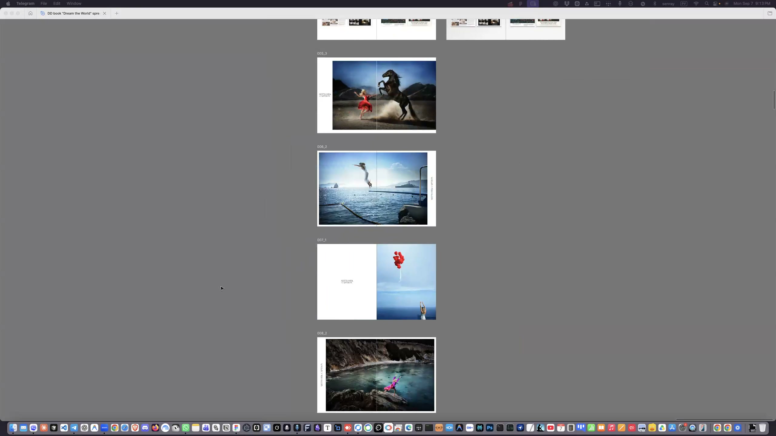Open the Edit menu

point(57,4)
